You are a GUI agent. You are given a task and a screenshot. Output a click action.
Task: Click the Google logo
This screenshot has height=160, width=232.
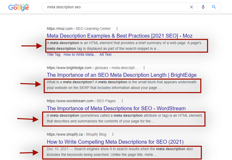(x=19, y=7)
